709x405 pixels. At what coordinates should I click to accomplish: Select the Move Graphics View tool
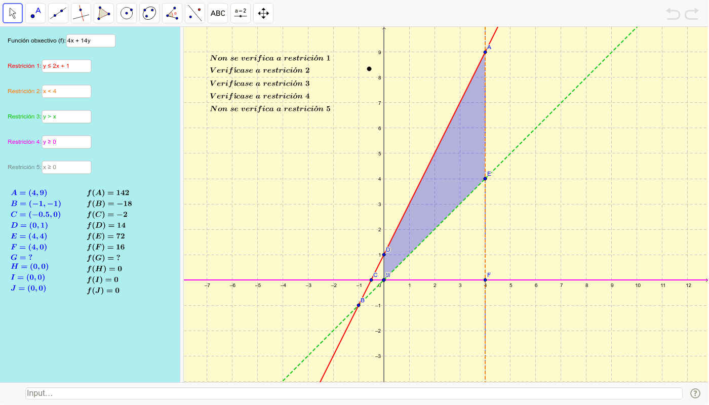[263, 13]
